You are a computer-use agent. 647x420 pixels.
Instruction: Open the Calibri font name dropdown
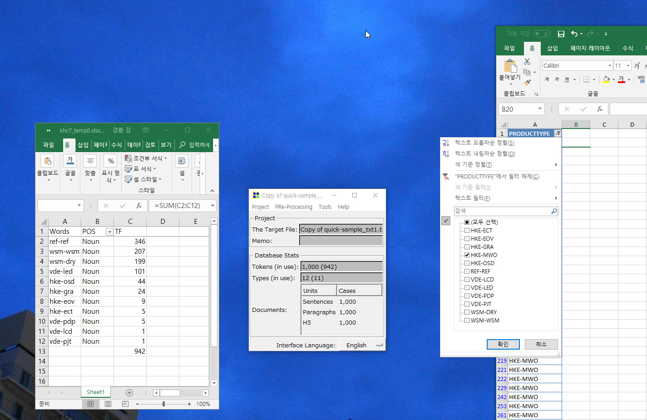pyautogui.click(x=610, y=66)
